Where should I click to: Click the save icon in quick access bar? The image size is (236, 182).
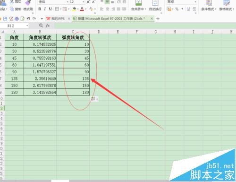click(x=5, y=19)
